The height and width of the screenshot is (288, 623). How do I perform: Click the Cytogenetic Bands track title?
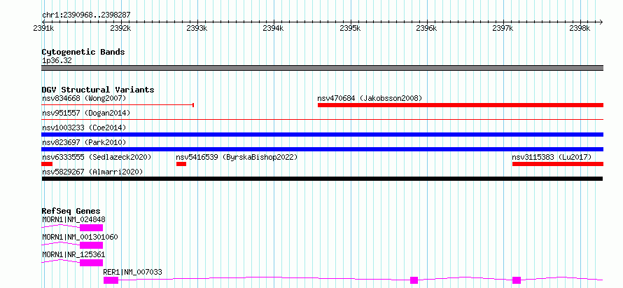point(83,52)
